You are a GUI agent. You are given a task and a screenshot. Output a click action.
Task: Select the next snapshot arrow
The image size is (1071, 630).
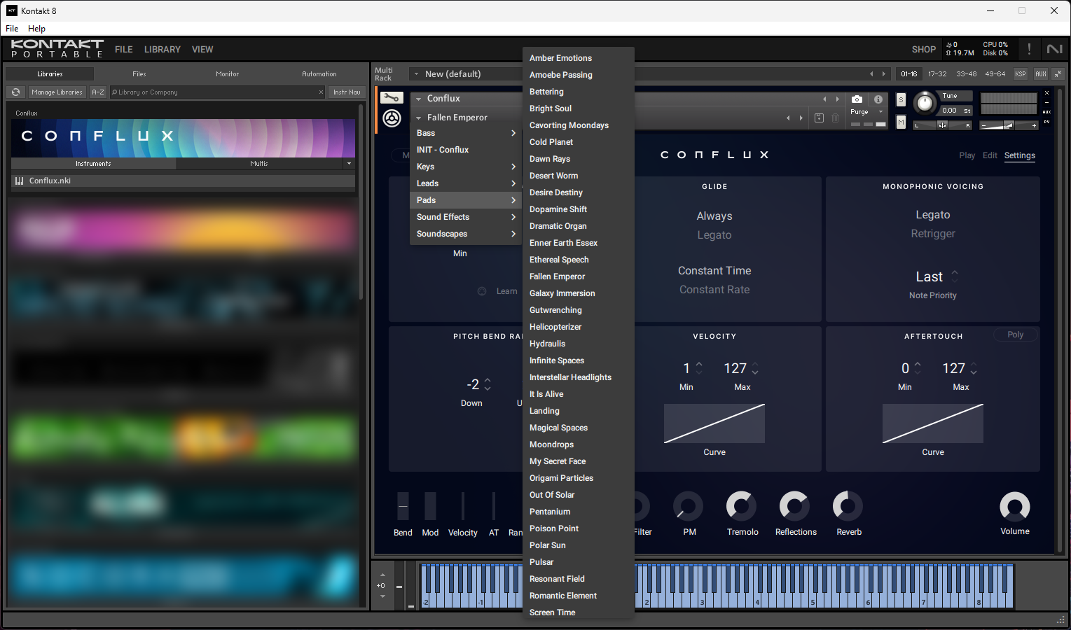pyautogui.click(x=801, y=118)
